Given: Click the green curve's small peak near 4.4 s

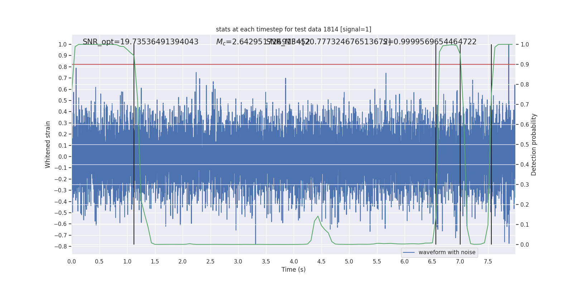Looking at the screenshot, I should click(318, 216).
